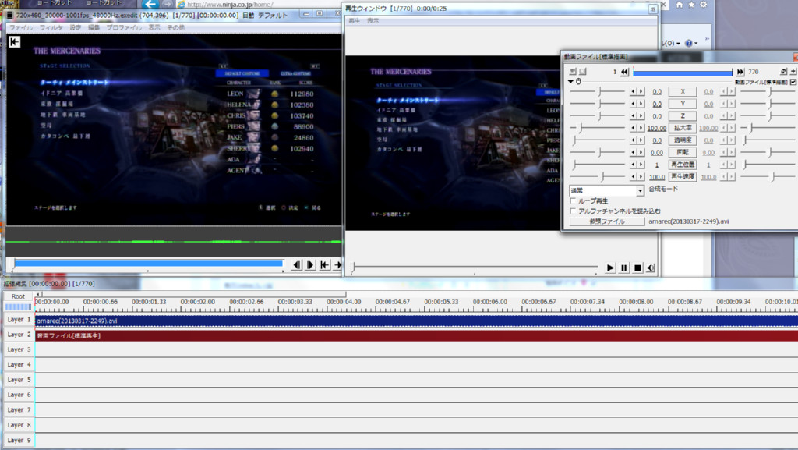This screenshot has width=798, height=450.
Task: Click left 再生速度 speed slider
Action: pos(598,176)
